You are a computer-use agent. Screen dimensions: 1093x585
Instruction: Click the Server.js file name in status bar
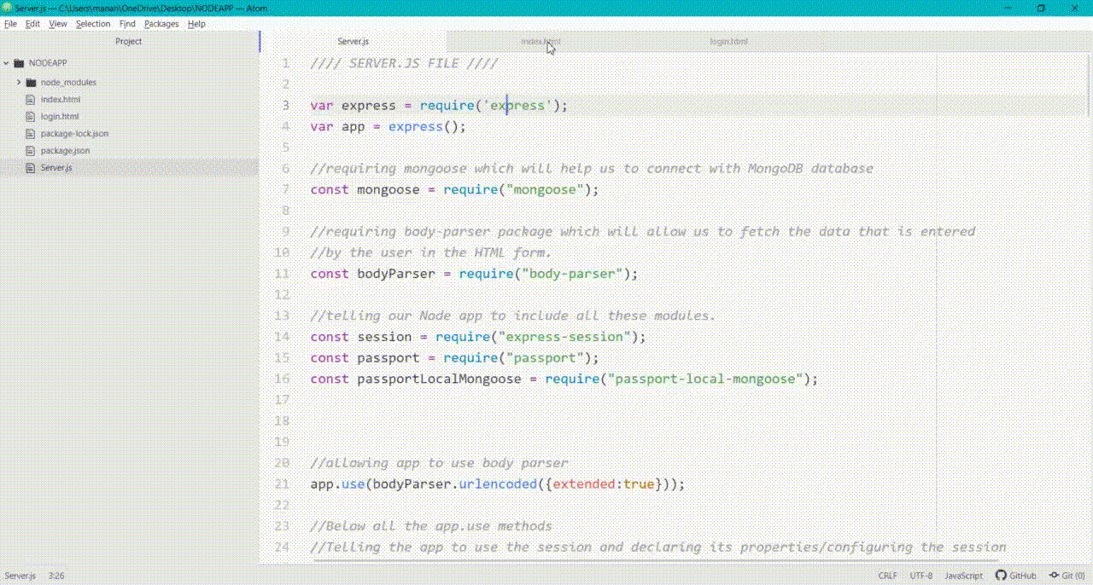point(19,576)
